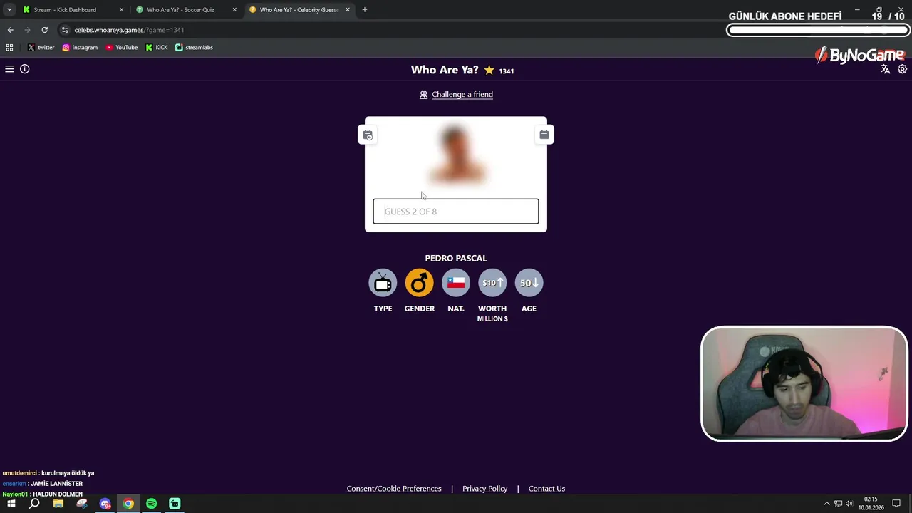Image resolution: width=912 pixels, height=513 pixels.
Task: Open the Chrome apps grid in the bookmarks bar
Action: click(x=9, y=48)
